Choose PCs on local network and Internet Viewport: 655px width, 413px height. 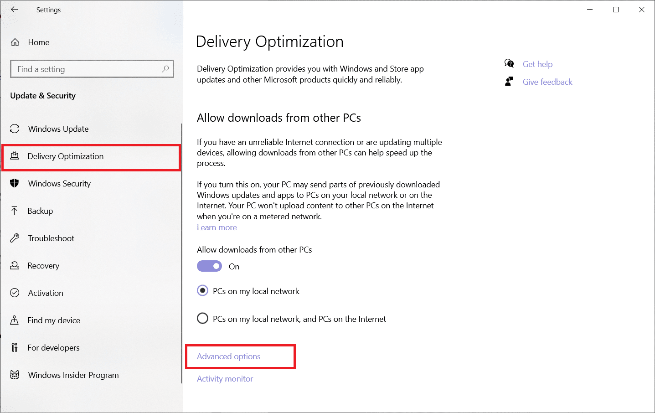202,318
